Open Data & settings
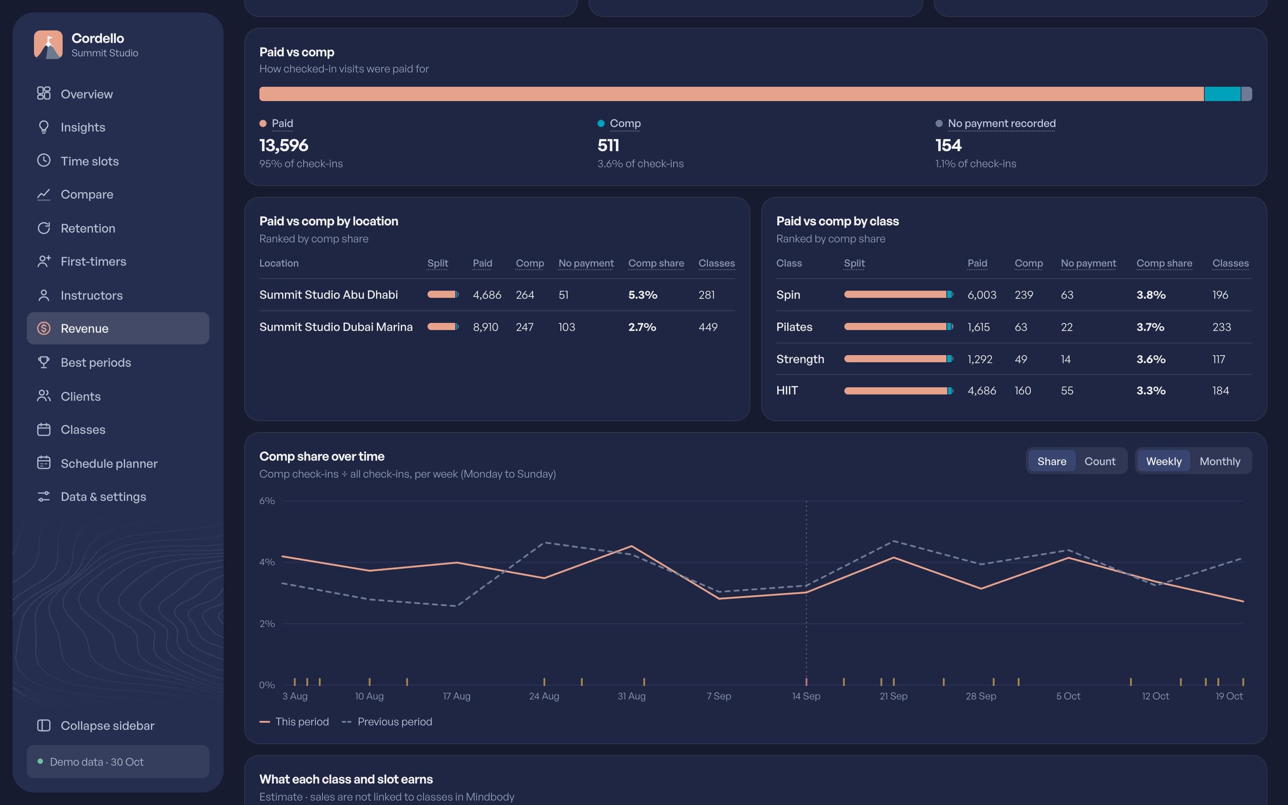Image resolution: width=1288 pixels, height=805 pixels. (118, 496)
